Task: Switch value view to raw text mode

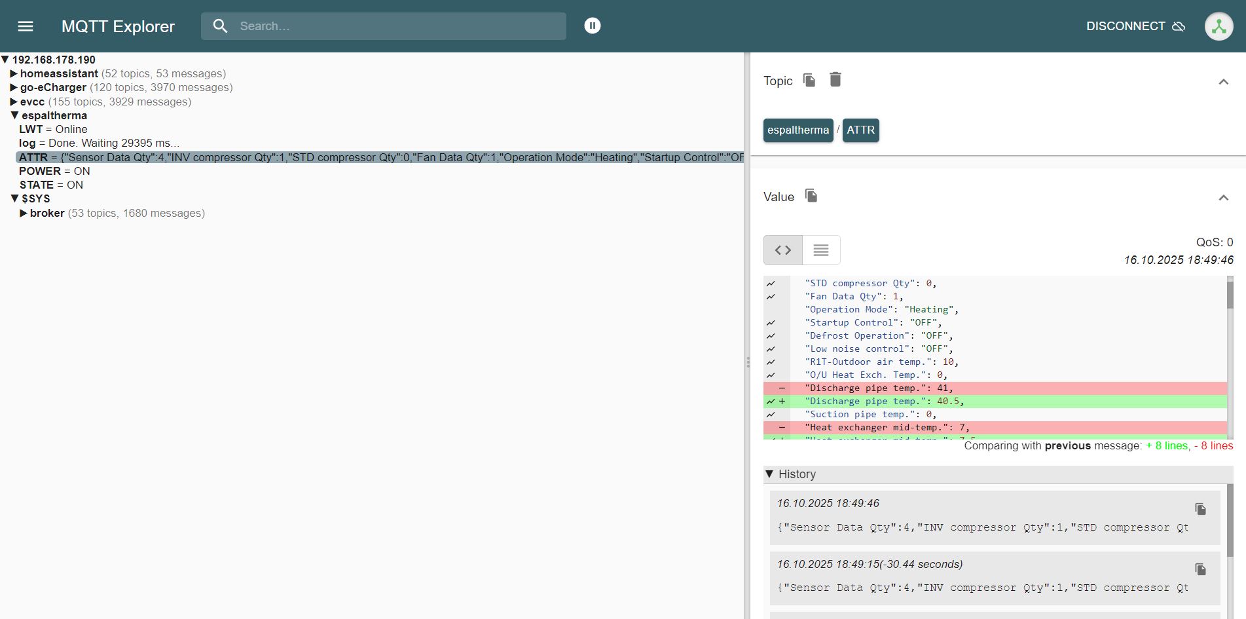Action: point(821,250)
